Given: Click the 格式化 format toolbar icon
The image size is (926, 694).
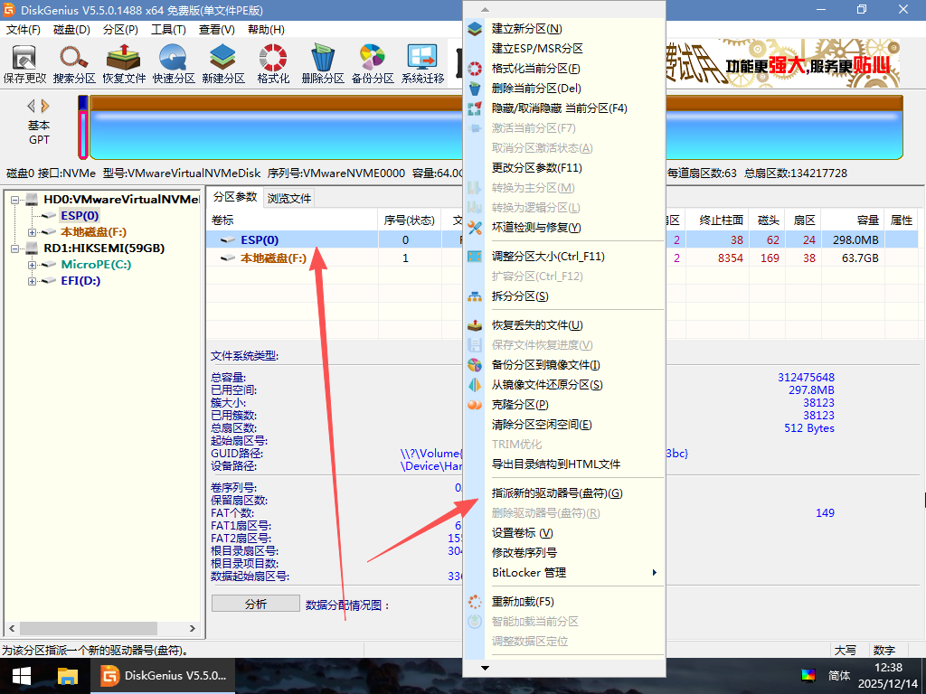Looking at the screenshot, I should click(x=273, y=63).
